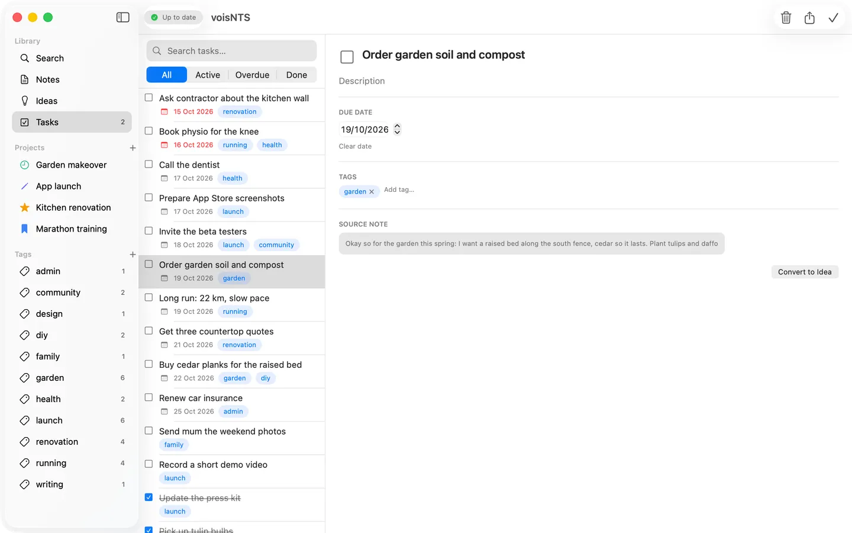Adjust due date with the stepper arrows

pyautogui.click(x=398, y=129)
